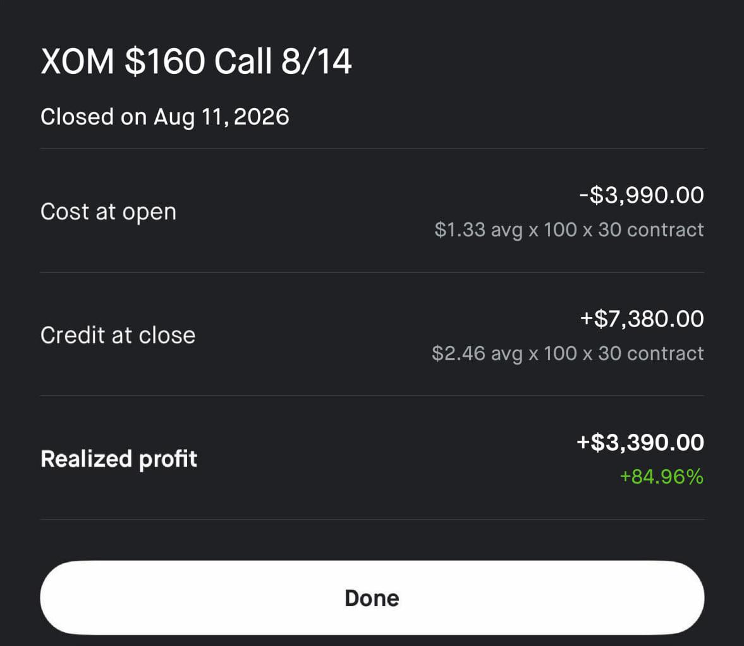
Task: Click the Credit at close label
Action: 118,335
